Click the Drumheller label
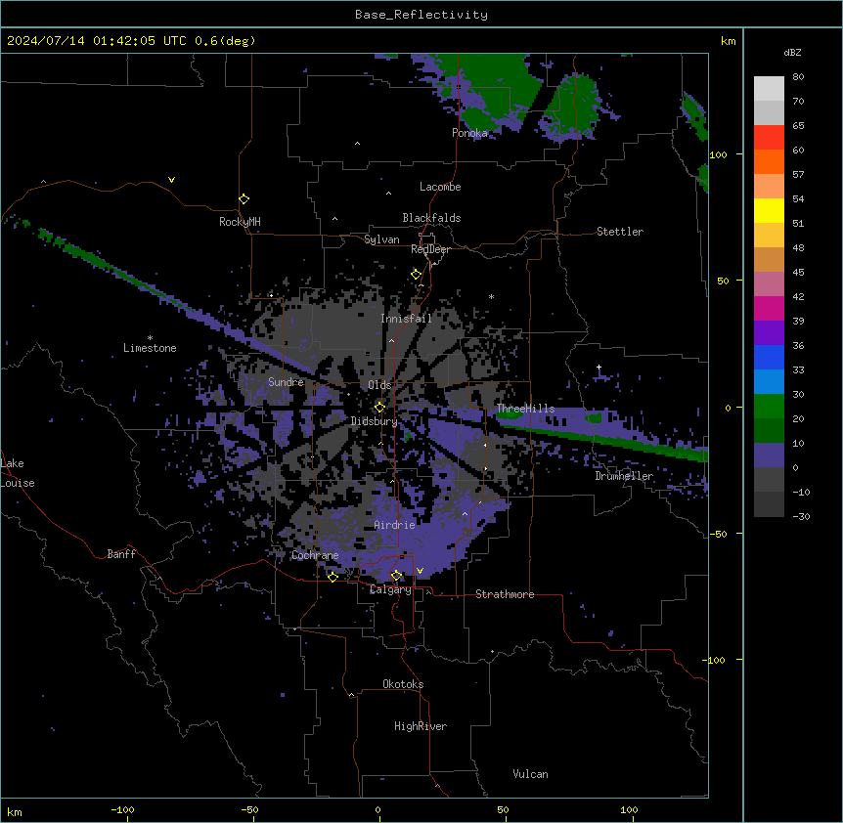 [x=624, y=476]
